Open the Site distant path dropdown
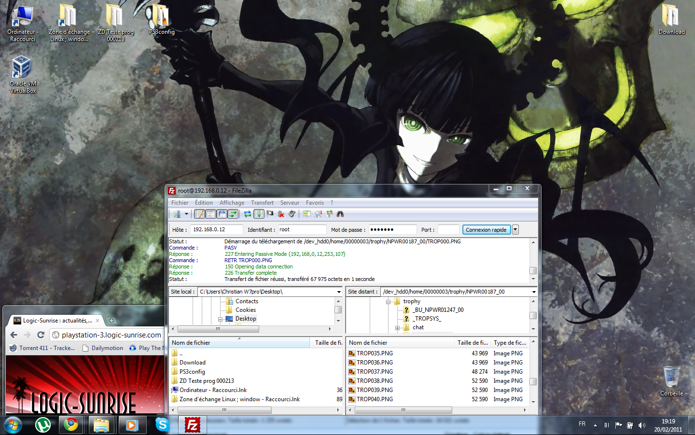The height and width of the screenshot is (435, 695). pos(534,292)
